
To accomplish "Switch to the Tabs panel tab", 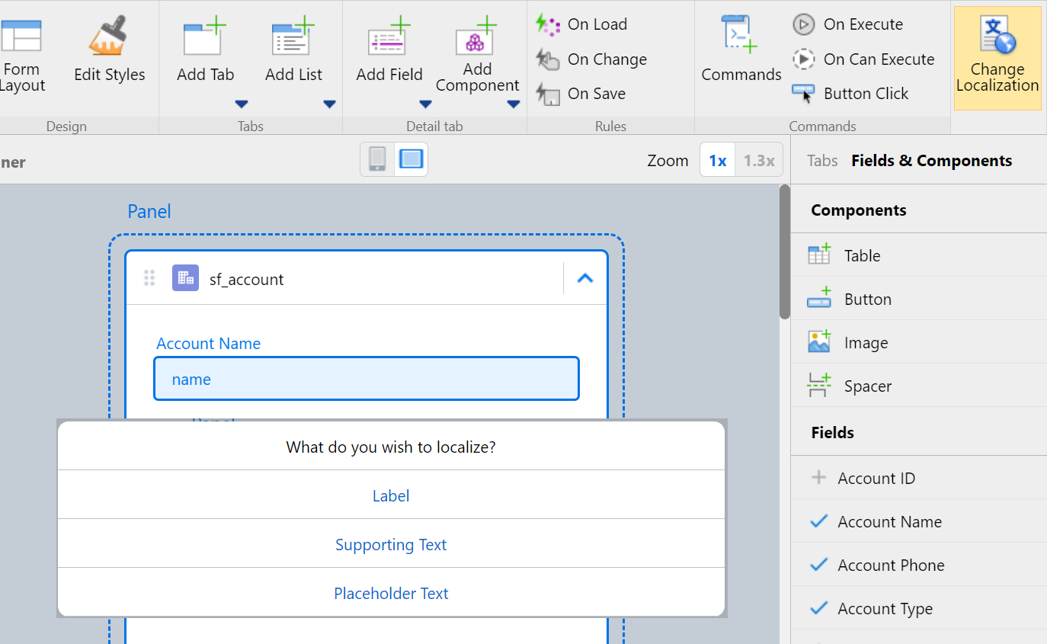I will [822, 161].
